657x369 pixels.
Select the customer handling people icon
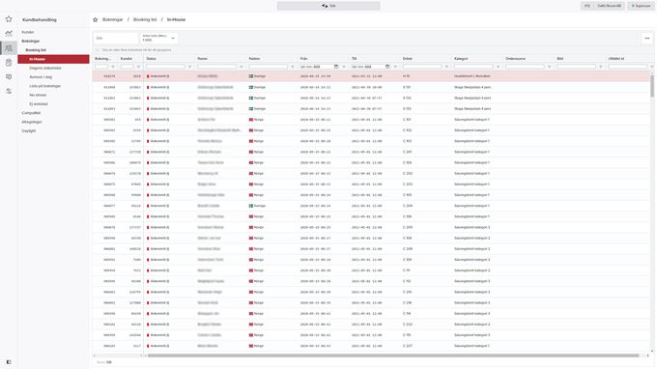tap(9, 48)
